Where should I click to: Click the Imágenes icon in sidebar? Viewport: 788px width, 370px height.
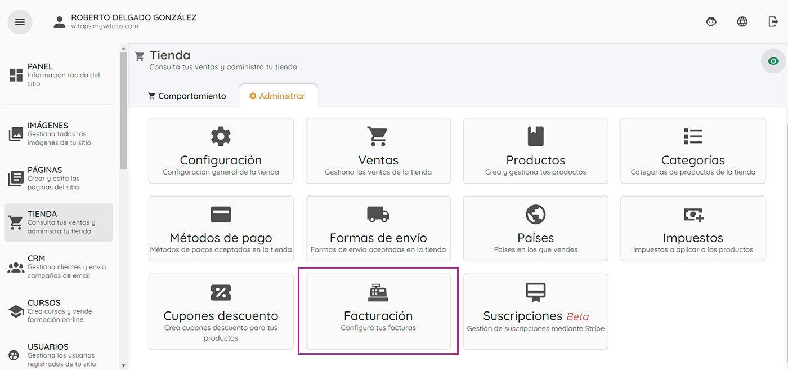click(16, 134)
